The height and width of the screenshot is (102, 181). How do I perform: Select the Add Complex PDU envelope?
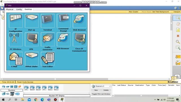pos(178,63)
